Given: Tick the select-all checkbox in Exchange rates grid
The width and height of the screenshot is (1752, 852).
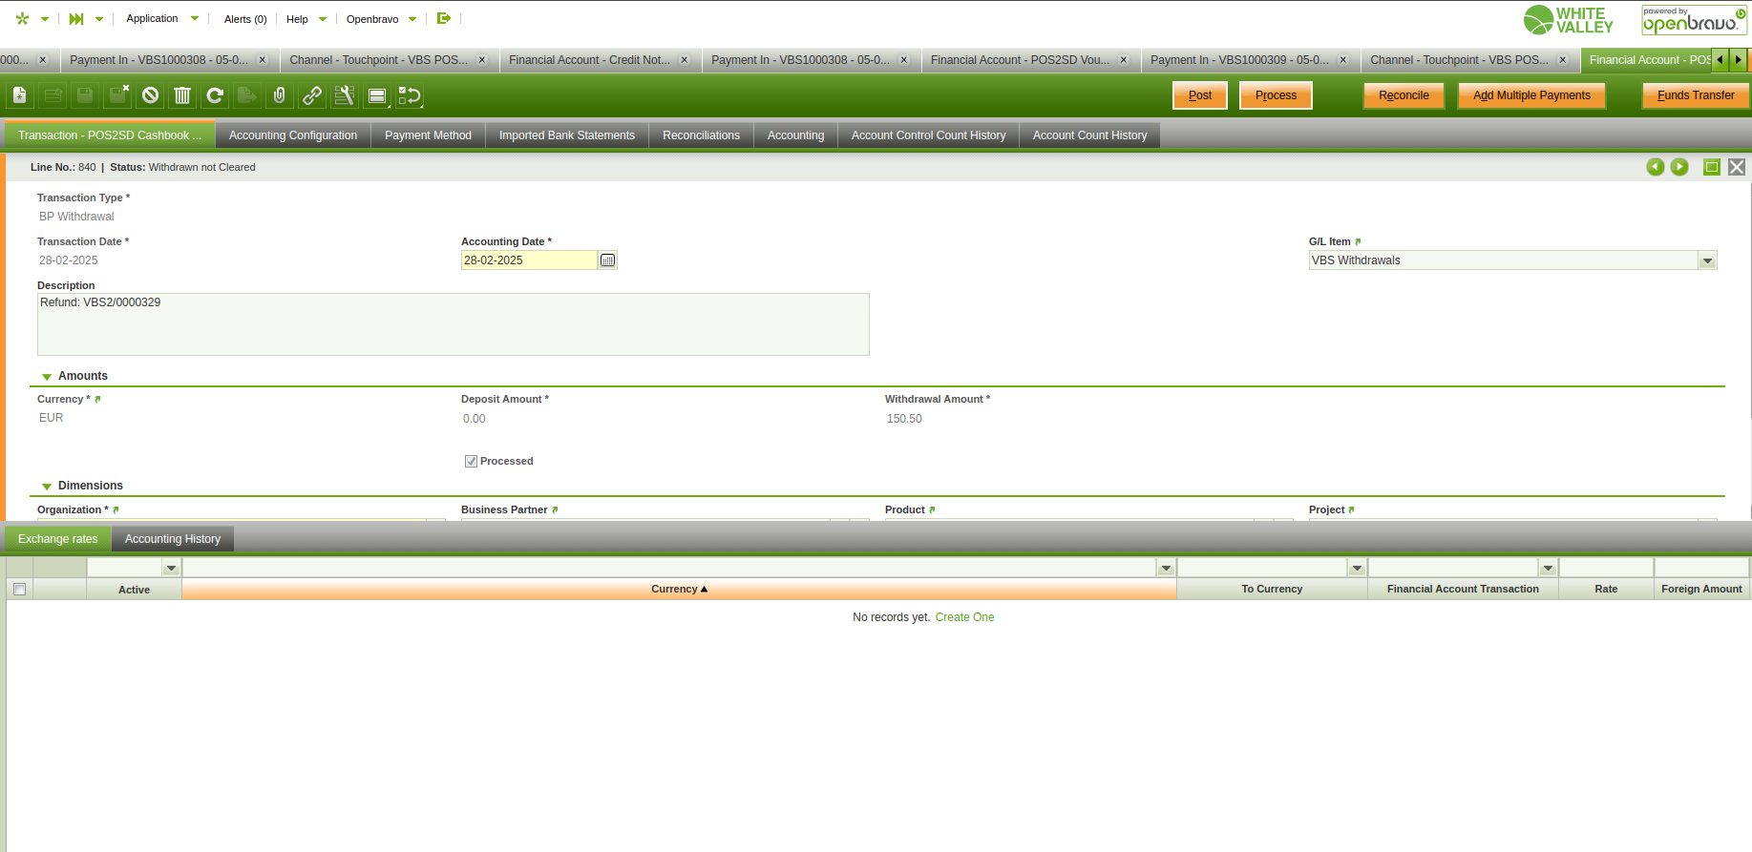Looking at the screenshot, I should [19, 590].
